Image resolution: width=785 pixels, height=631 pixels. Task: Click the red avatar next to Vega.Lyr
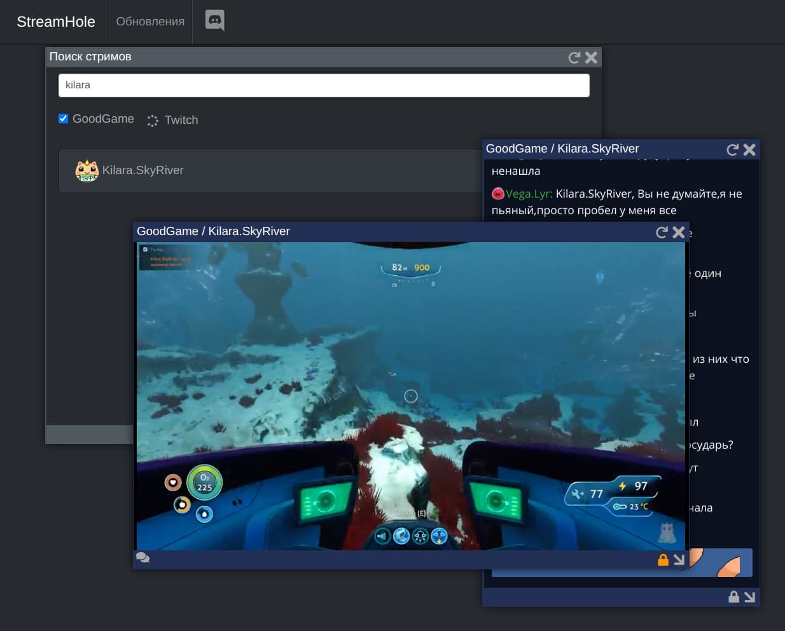pyautogui.click(x=498, y=193)
